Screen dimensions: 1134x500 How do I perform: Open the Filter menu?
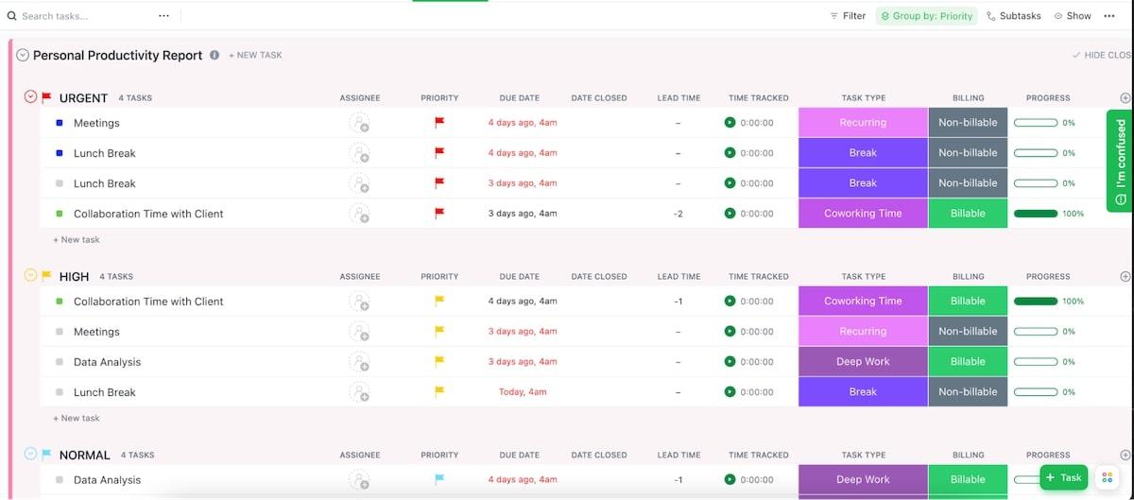point(848,16)
